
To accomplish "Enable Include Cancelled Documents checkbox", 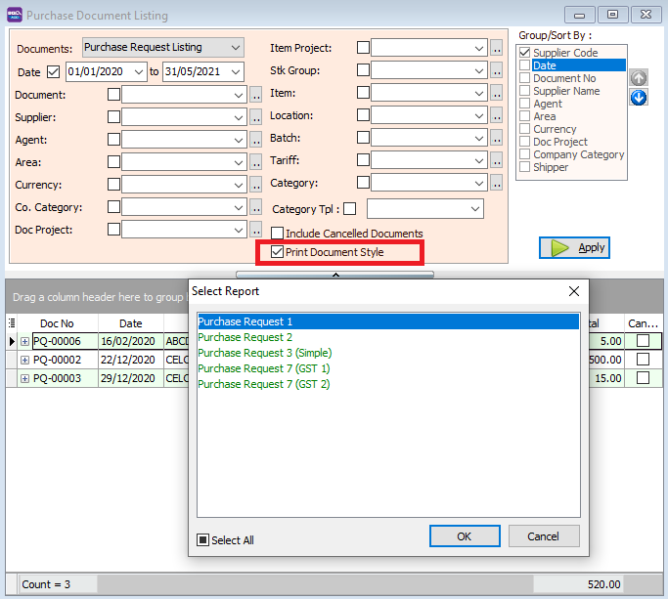I will tap(278, 234).
